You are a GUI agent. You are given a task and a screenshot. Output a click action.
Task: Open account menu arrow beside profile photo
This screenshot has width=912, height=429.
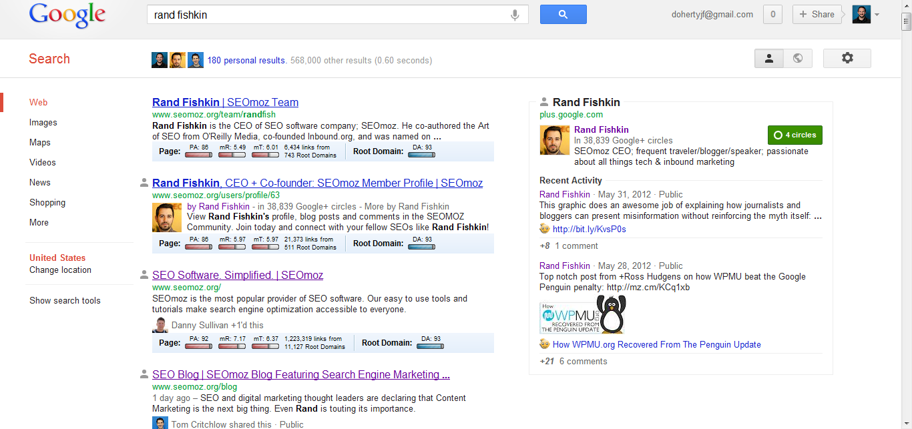(x=877, y=15)
